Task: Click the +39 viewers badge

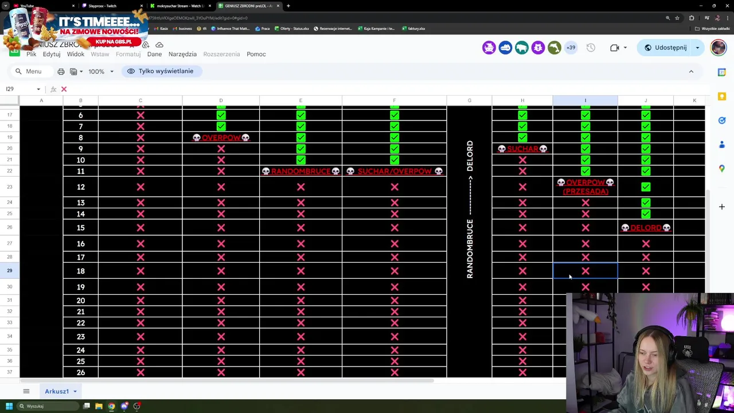Action: (571, 48)
